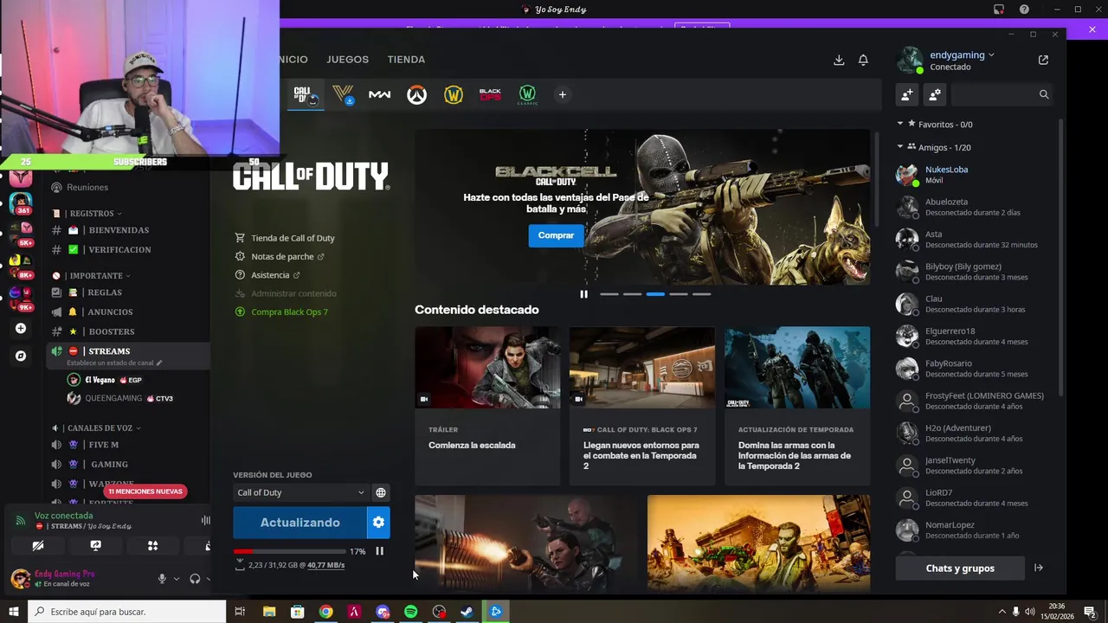1108x623 pixels.
Task: Open Chats y grupos button
Action: (x=960, y=568)
